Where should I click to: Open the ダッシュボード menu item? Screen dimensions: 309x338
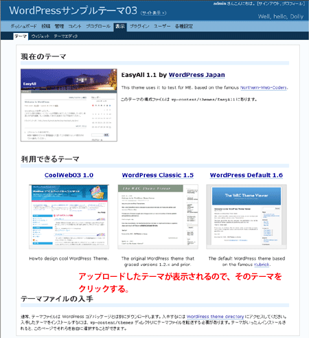point(23,26)
